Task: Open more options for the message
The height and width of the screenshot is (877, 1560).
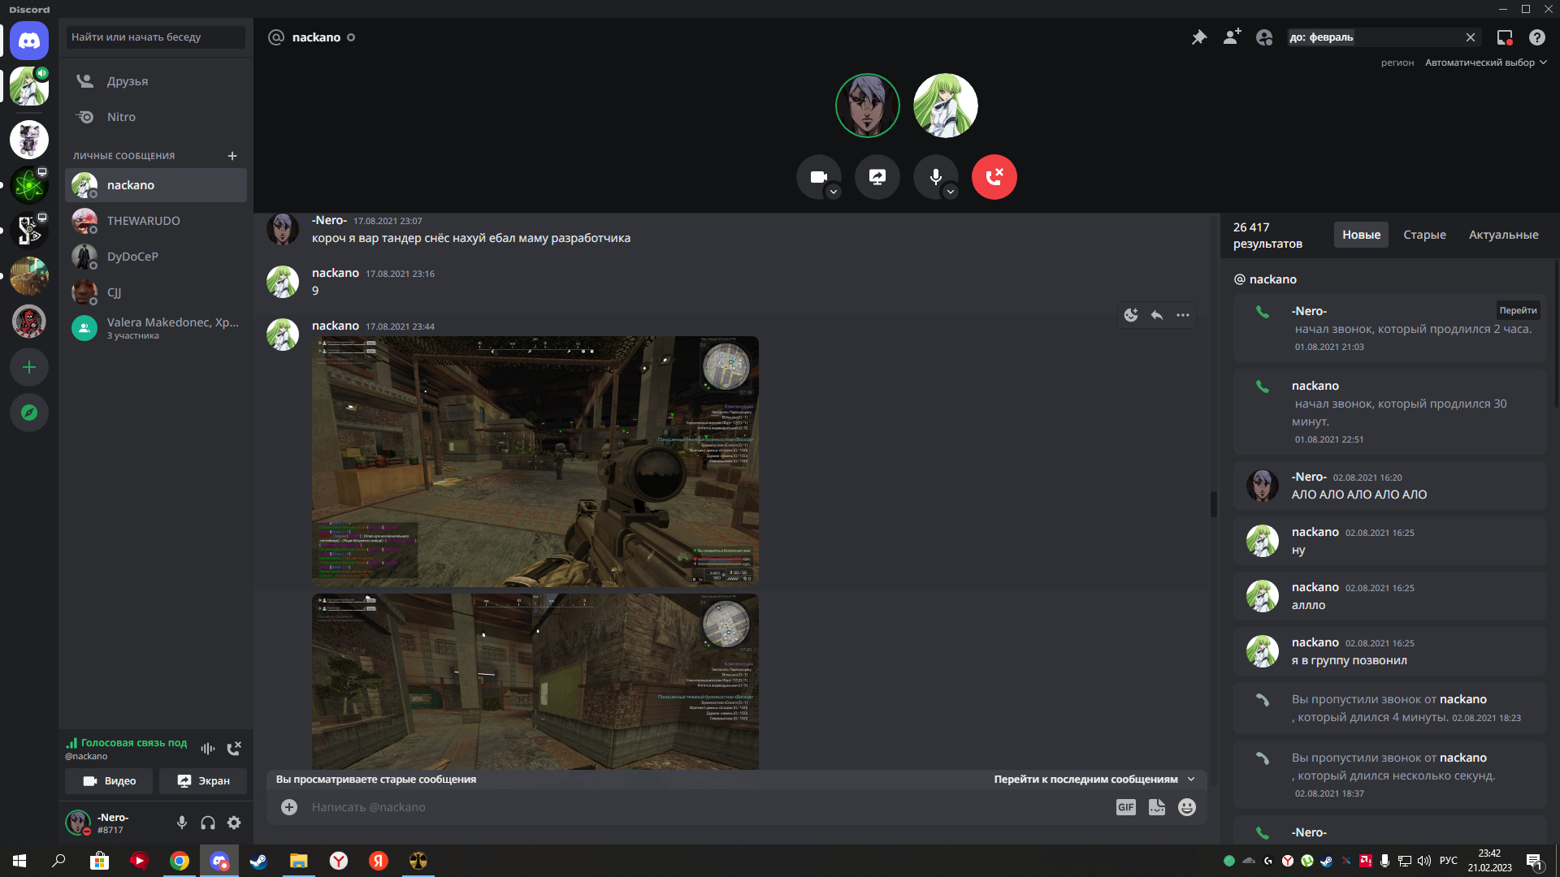Action: click(x=1183, y=315)
